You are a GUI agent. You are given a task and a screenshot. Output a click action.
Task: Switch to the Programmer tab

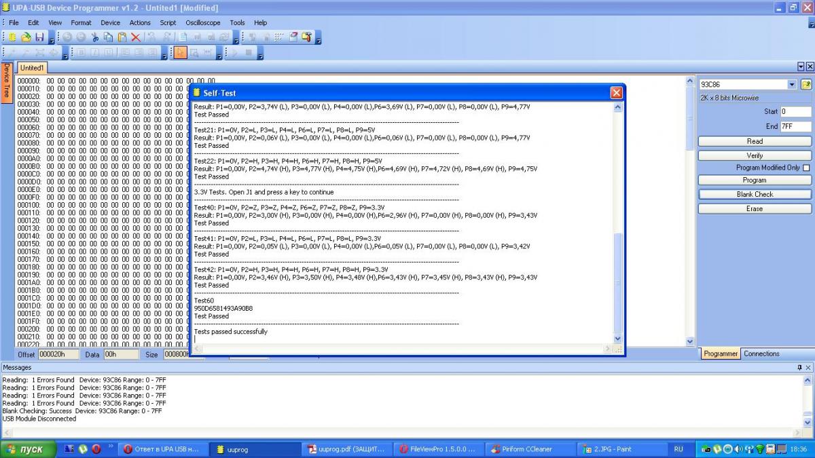pos(721,354)
